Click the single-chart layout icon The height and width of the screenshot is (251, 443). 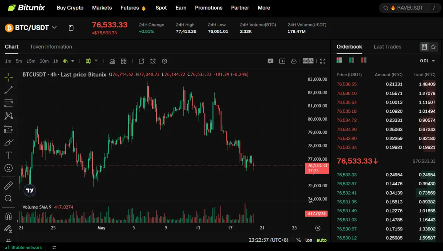tap(282, 61)
